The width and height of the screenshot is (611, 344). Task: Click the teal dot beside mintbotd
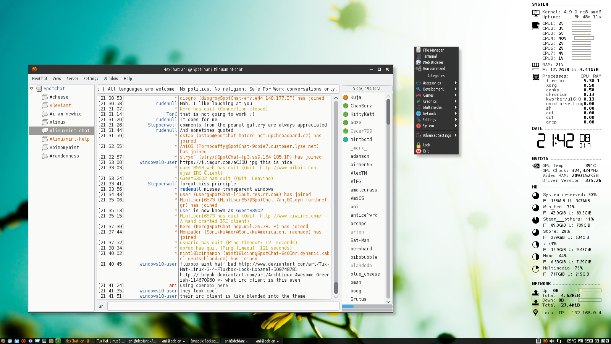pyautogui.click(x=346, y=140)
